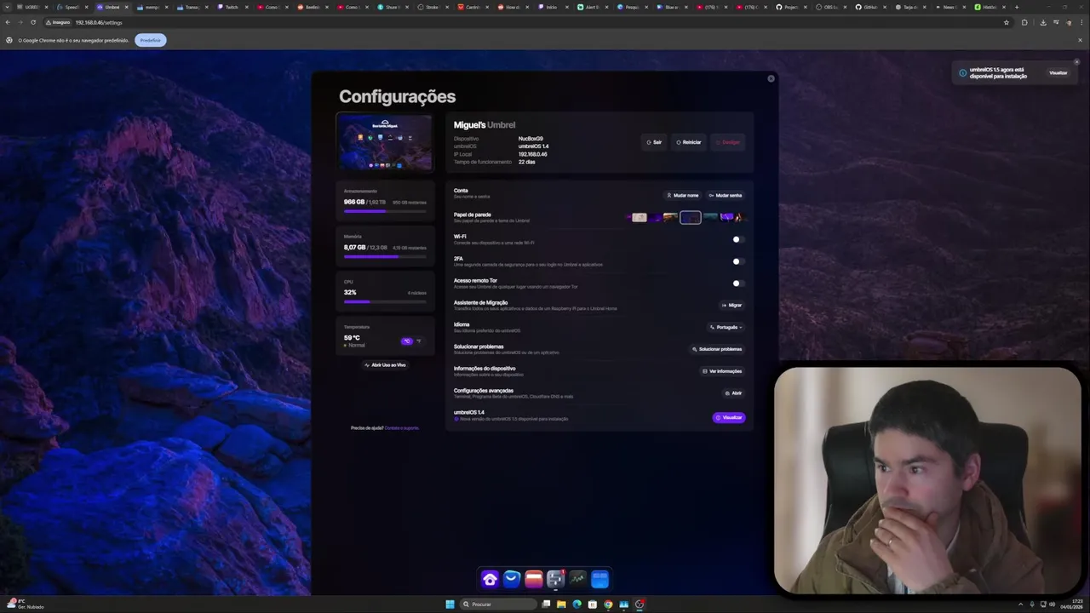
Task: Click the NucBoxG9 device name text
Action: [x=531, y=139]
